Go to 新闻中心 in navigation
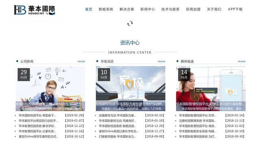260x146 pixels. [148, 9]
